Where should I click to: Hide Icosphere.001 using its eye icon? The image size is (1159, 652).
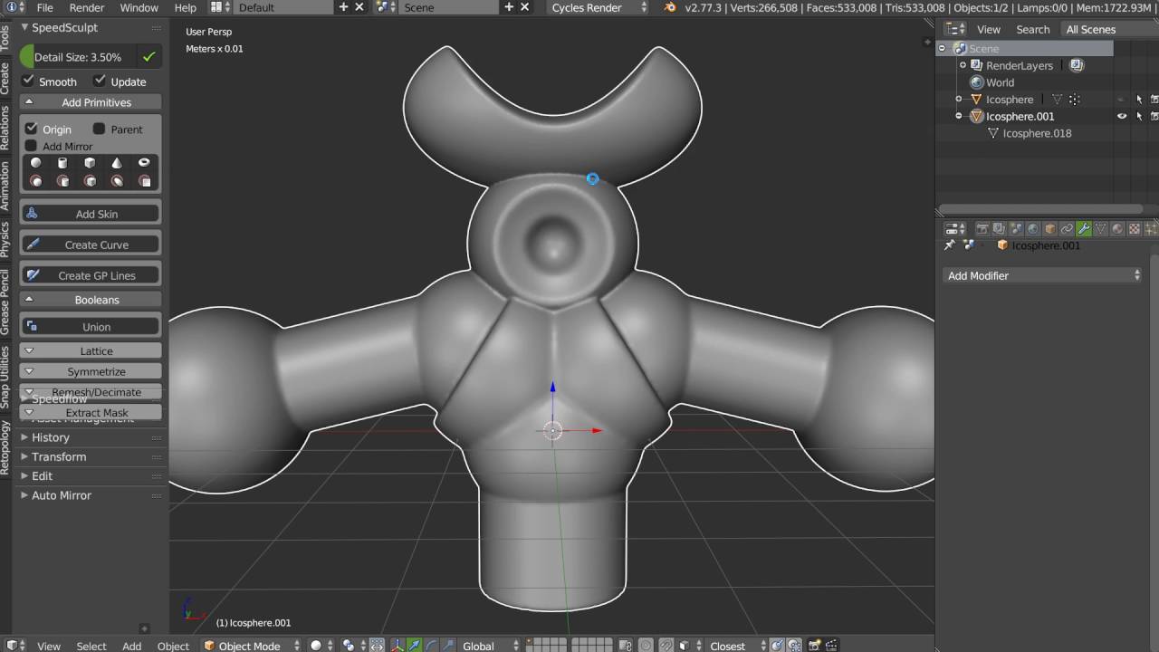click(x=1122, y=116)
